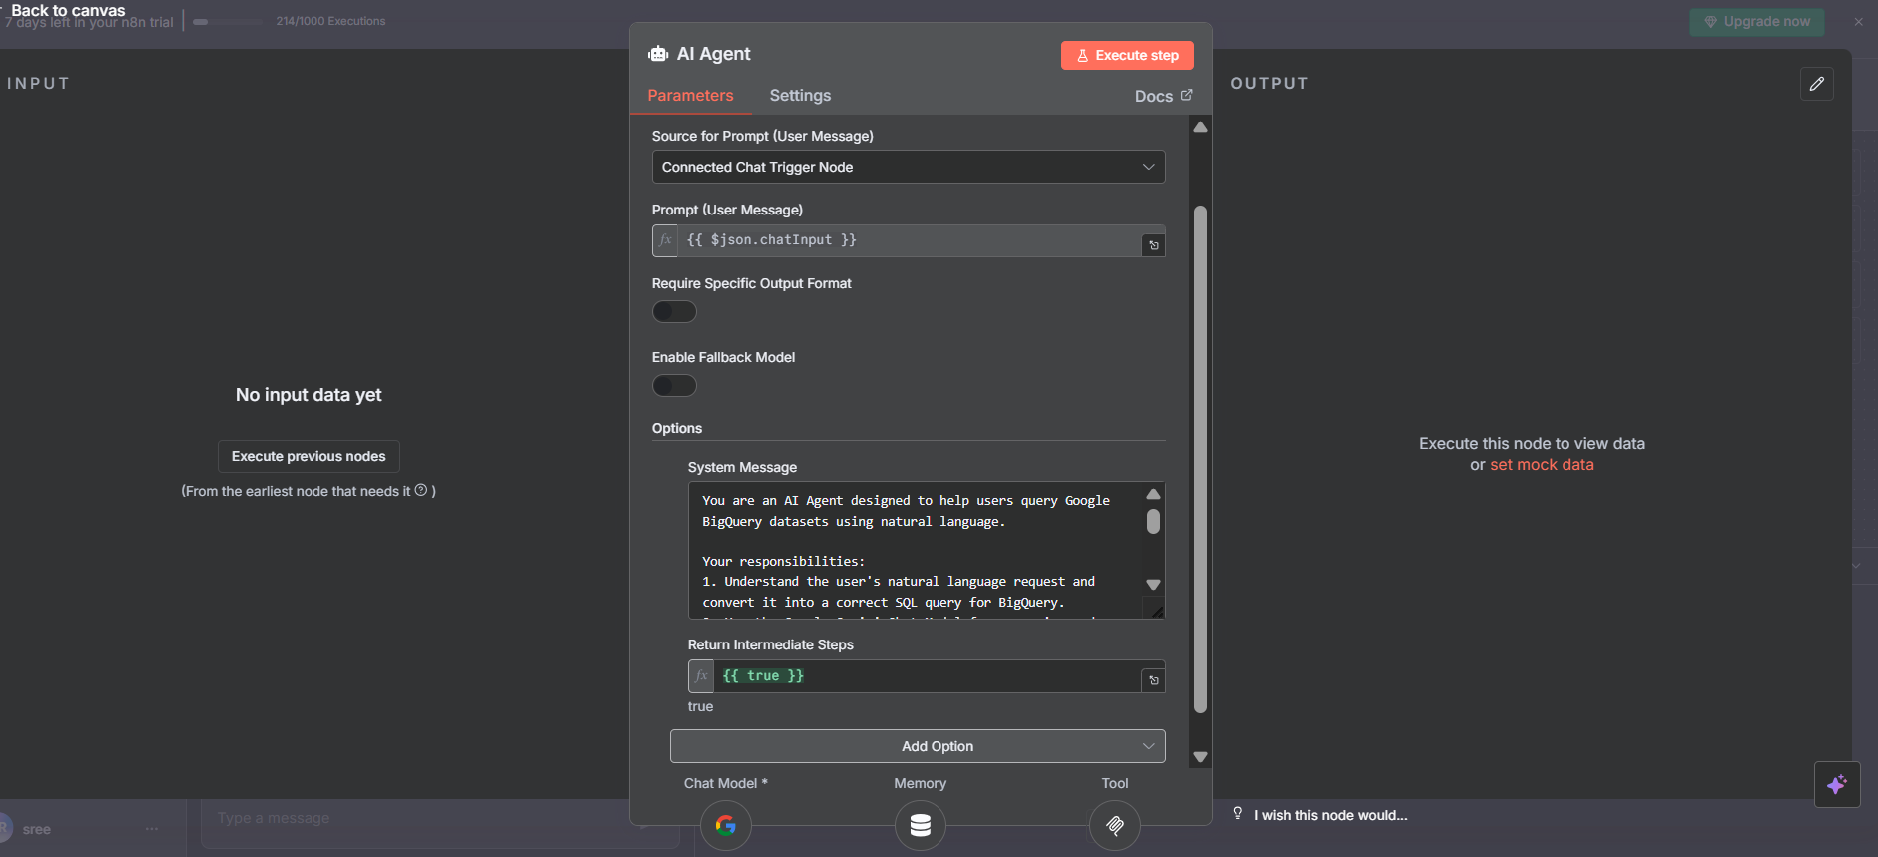Click help icon beside earliest node text

421,490
